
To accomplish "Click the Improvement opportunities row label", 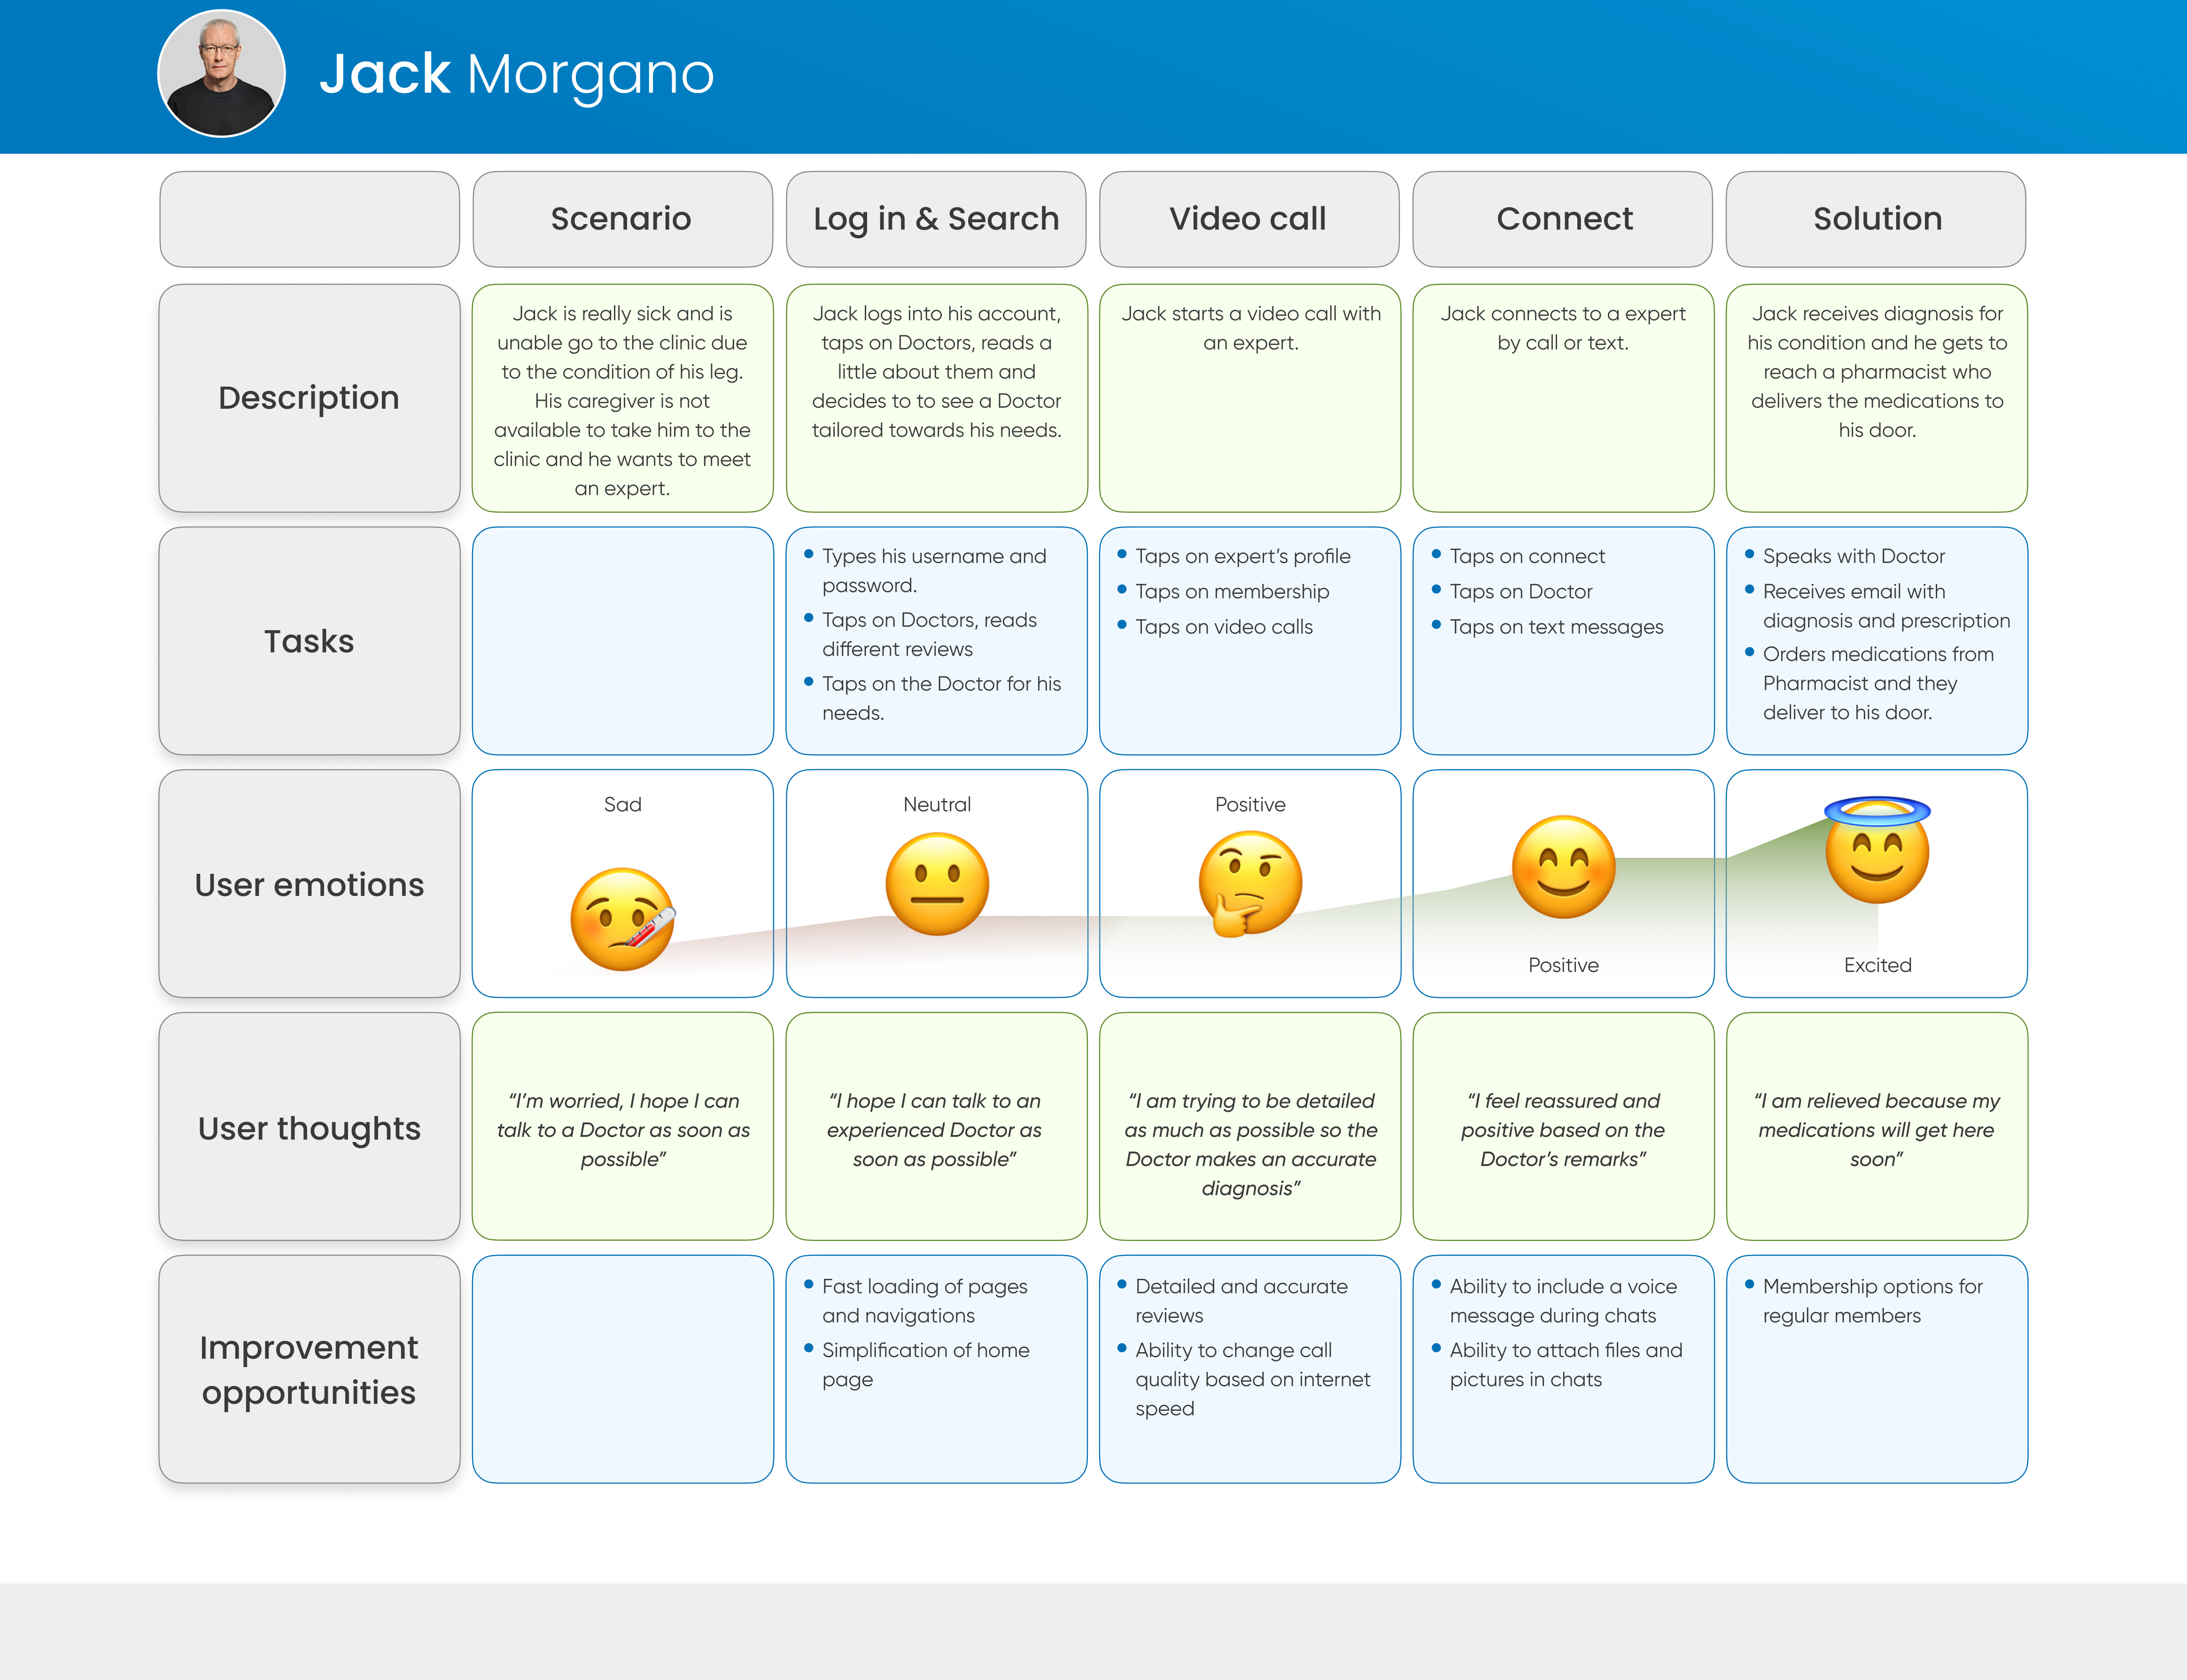I will [309, 1369].
